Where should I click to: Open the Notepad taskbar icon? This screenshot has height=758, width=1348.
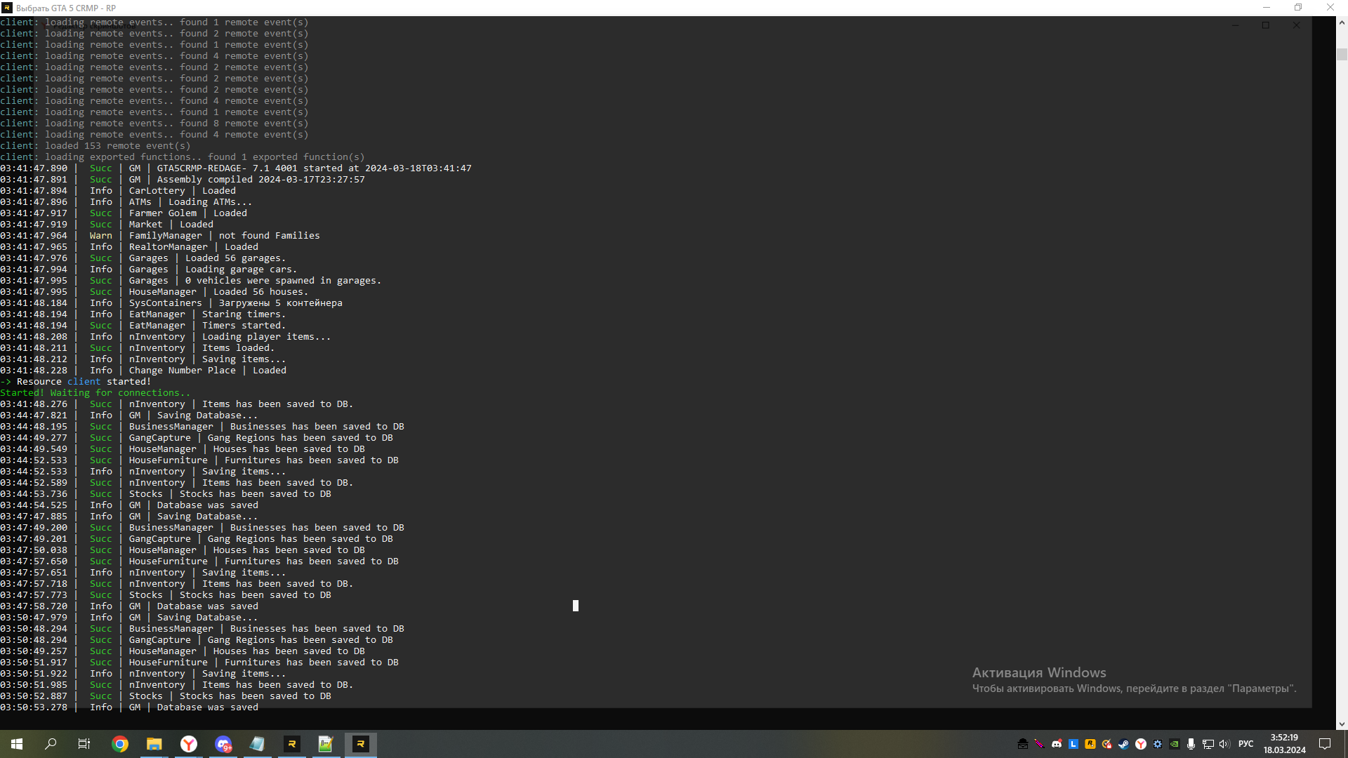point(257,744)
